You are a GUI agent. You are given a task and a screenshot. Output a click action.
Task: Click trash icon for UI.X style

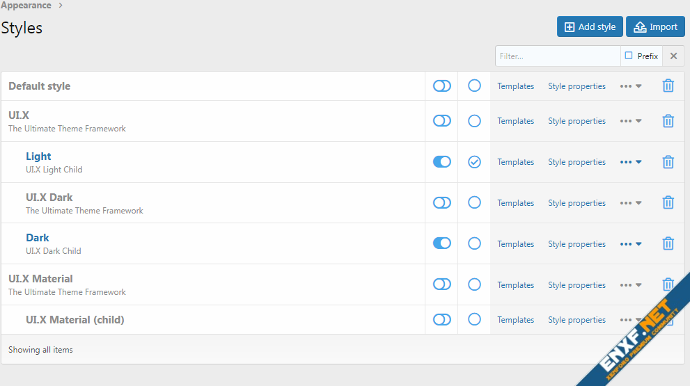point(668,121)
